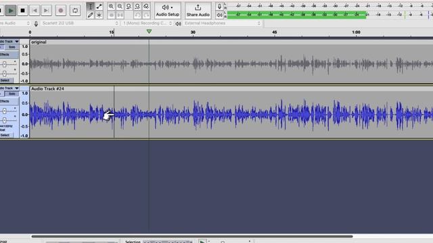Fit project to width
Viewport: 433px width, 243px height.
point(137,6)
